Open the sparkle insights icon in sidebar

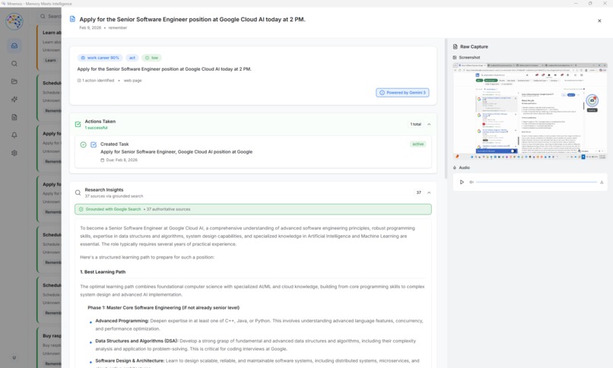point(14,100)
